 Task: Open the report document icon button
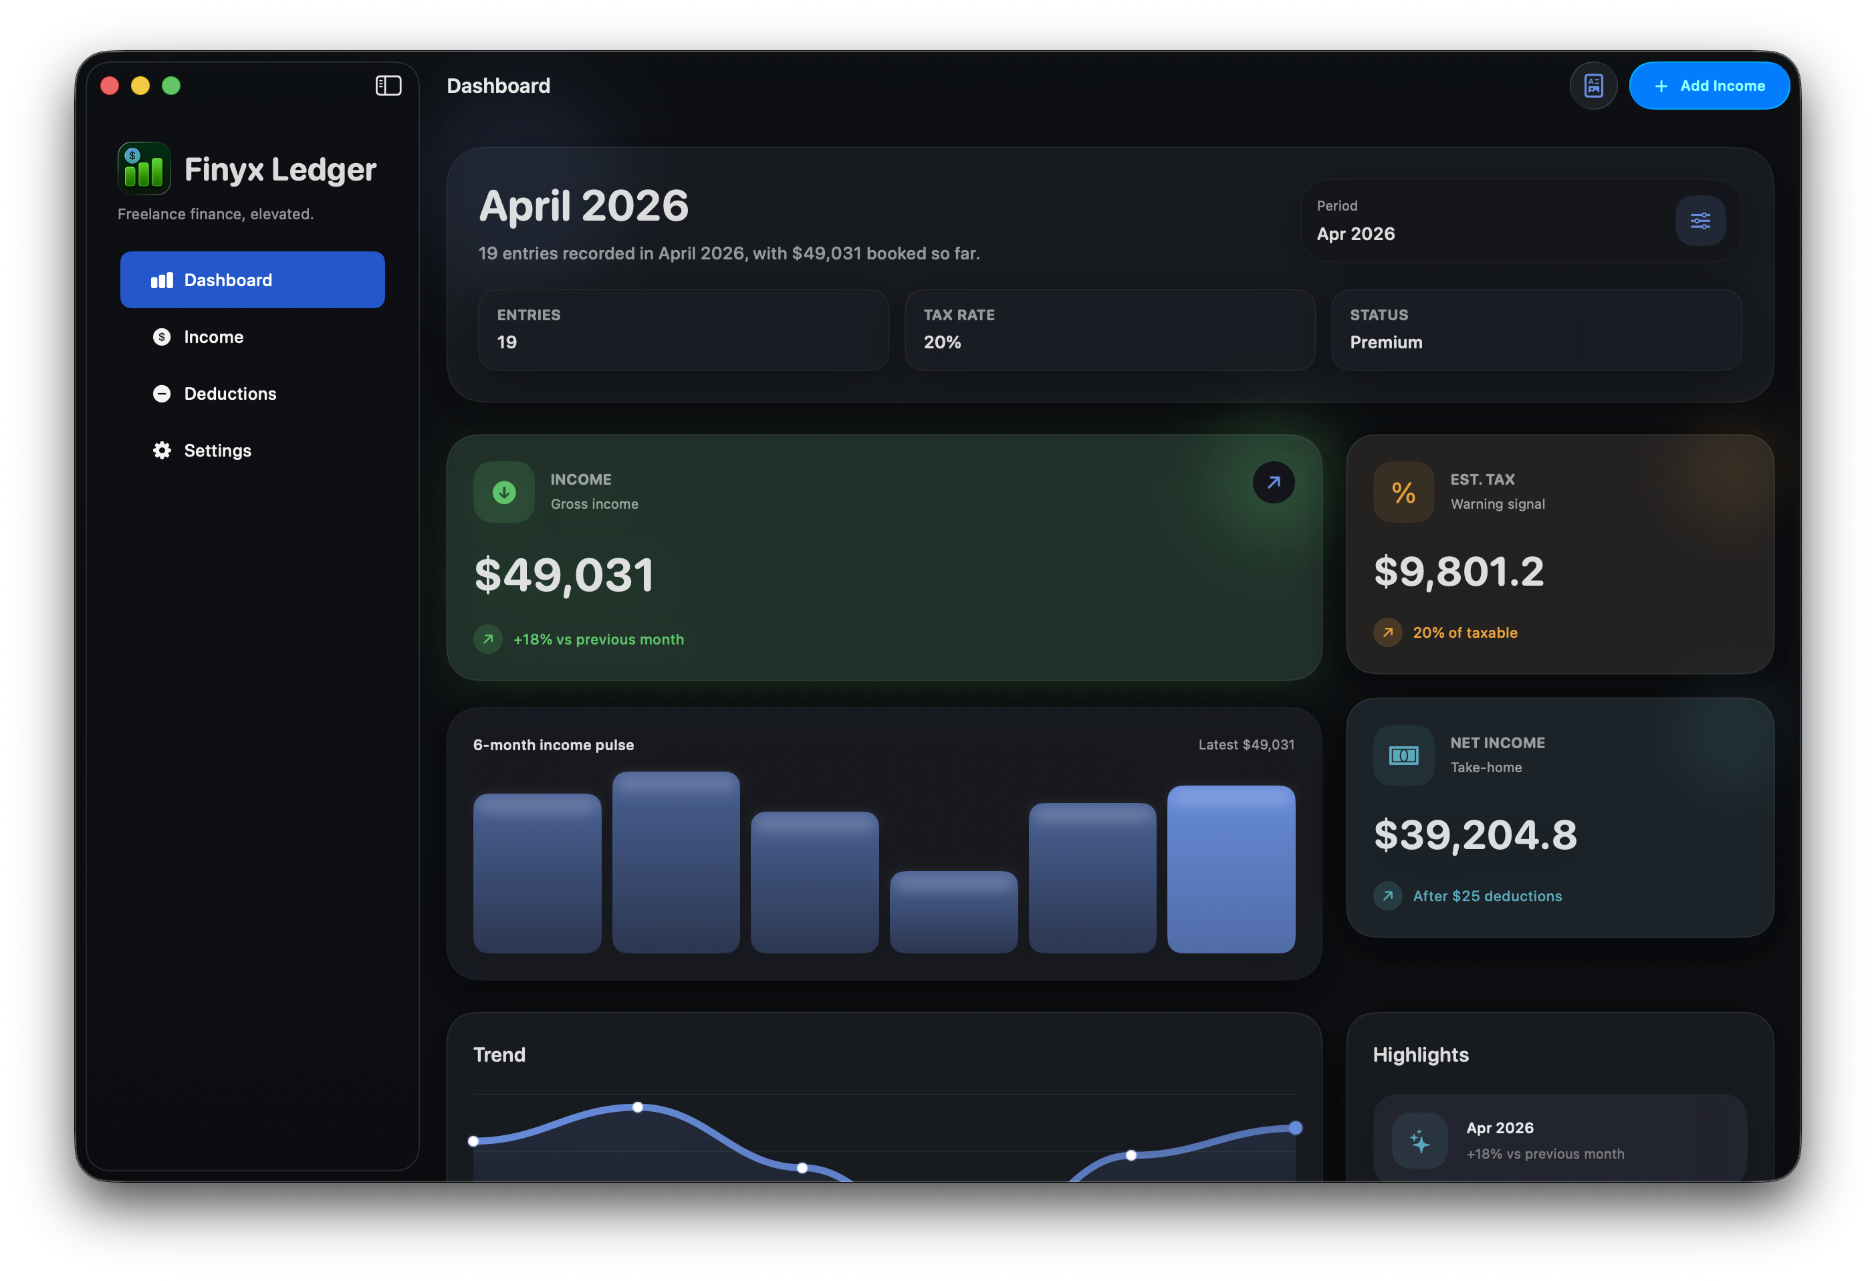pyautogui.click(x=1593, y=86)
